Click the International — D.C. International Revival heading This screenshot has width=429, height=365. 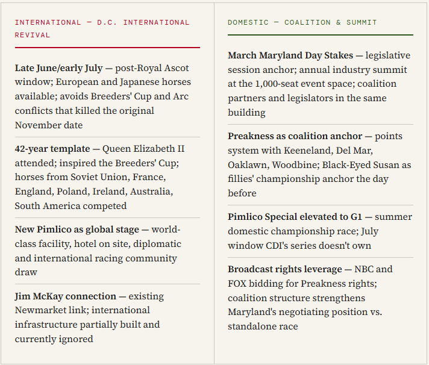coord(102,29)
